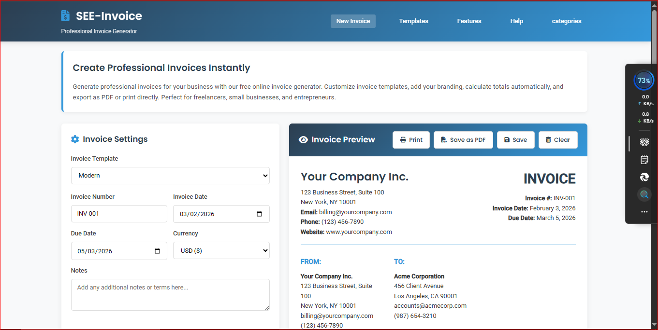The height and width of the screenshot is (330, 658).
Task: Click the Invoice Settings gear icon
Action: (75, 139)
